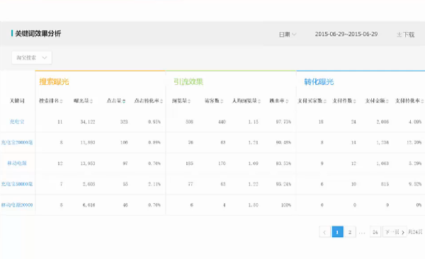Screen dimensions: 425x259
Task: Go to previous page arrow
Action: coord(324,232)
